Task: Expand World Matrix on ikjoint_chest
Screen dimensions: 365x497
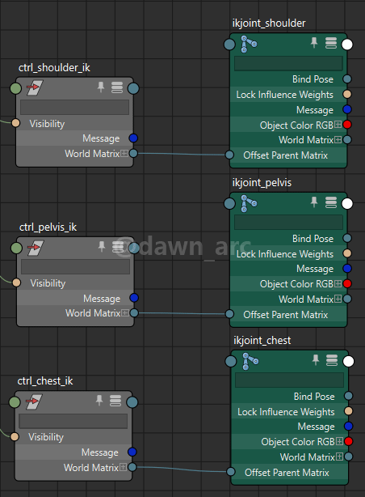Action: [x=339, y=457]
